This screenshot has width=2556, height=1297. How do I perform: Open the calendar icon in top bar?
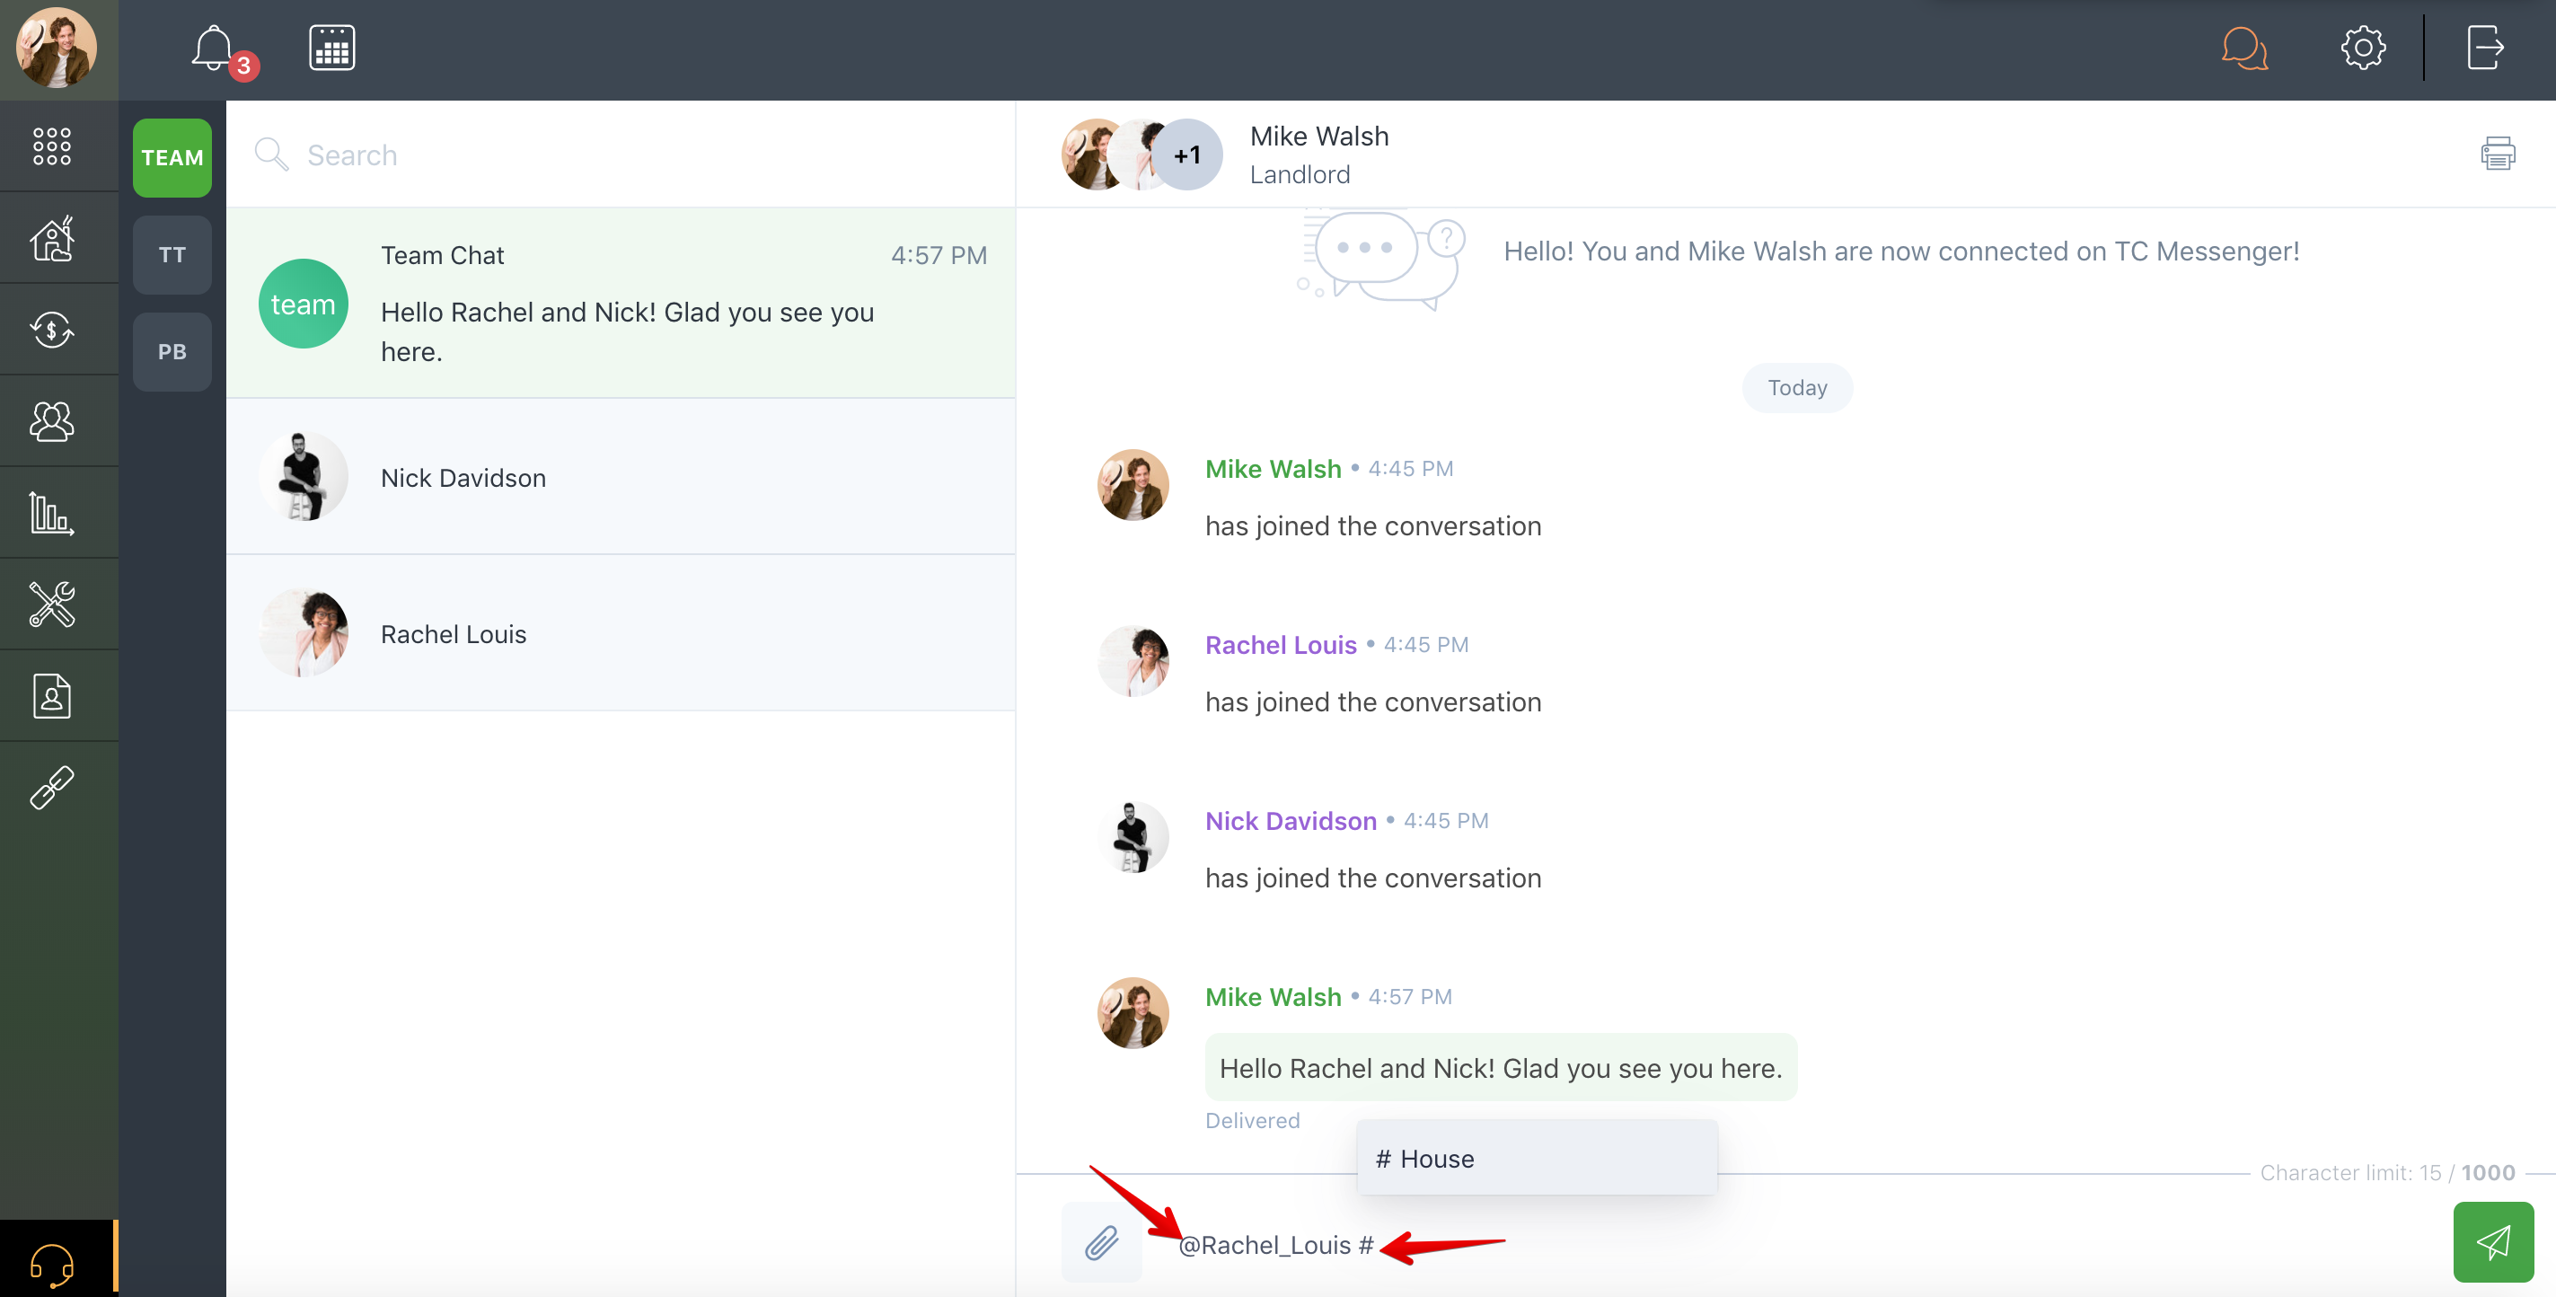click(331, 48)
